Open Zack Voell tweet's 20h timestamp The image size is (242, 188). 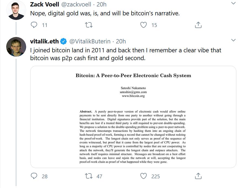(x=101, y=5)
